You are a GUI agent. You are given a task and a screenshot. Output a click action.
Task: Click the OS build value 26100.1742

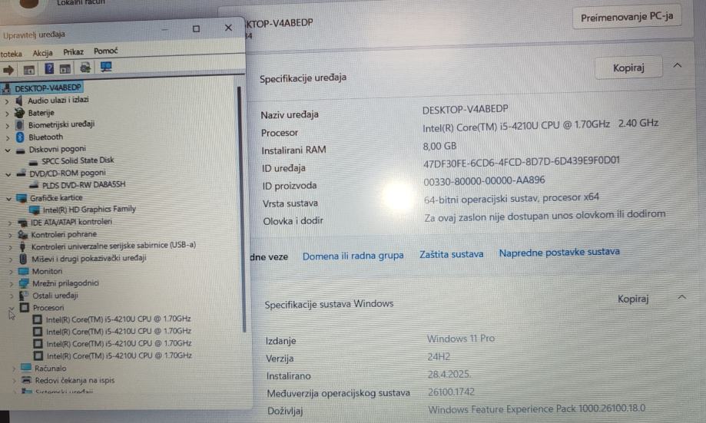click(451, 392)
